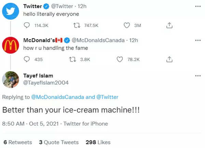
Task: Share the McDonald's Canada tweet
Action: pos(169,59)
